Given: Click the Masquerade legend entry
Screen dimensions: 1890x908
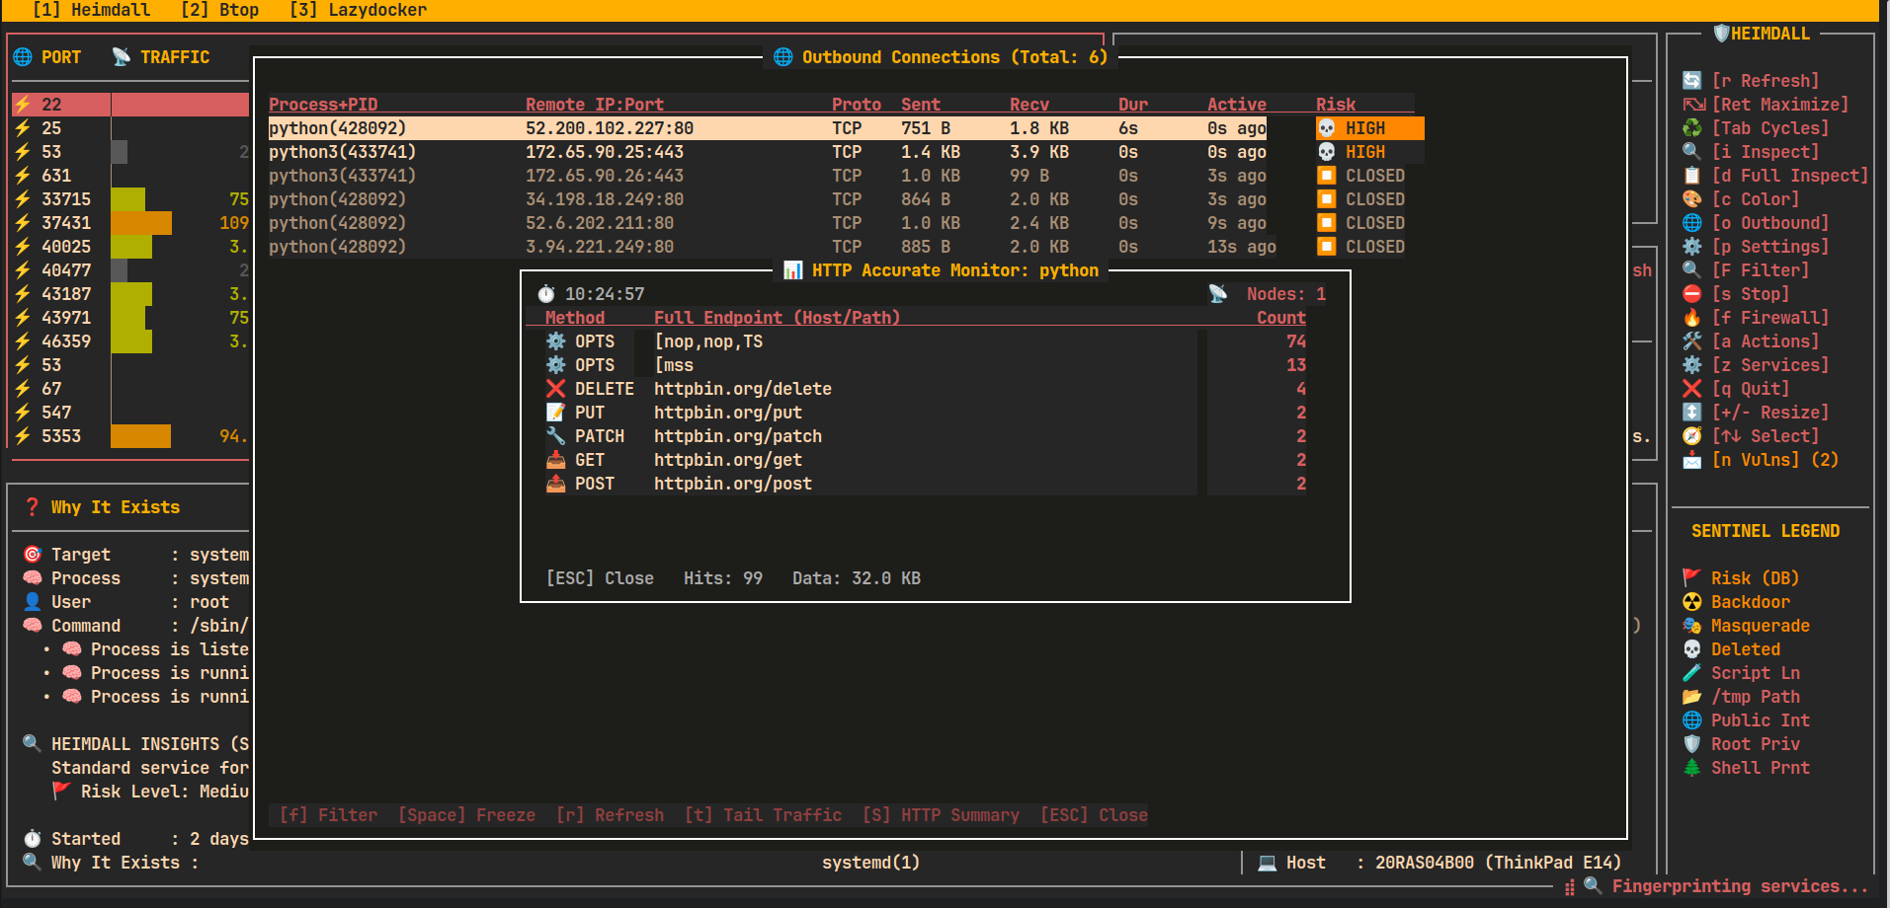Looking at the screenshot, I should 1761,626.
